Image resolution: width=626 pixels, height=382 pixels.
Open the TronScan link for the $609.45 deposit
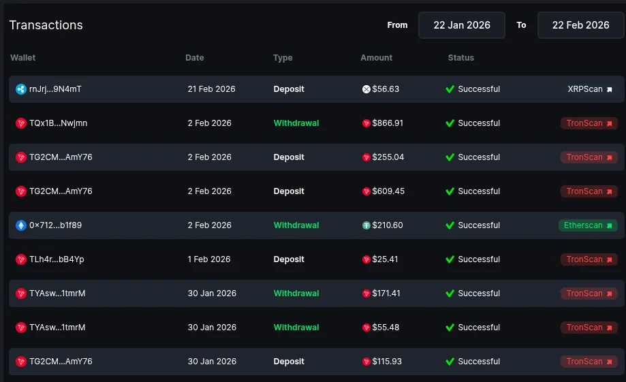[589, 191]
